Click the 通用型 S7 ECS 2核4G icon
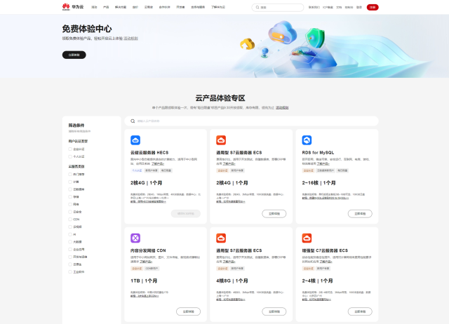 [x=220, y=141]
